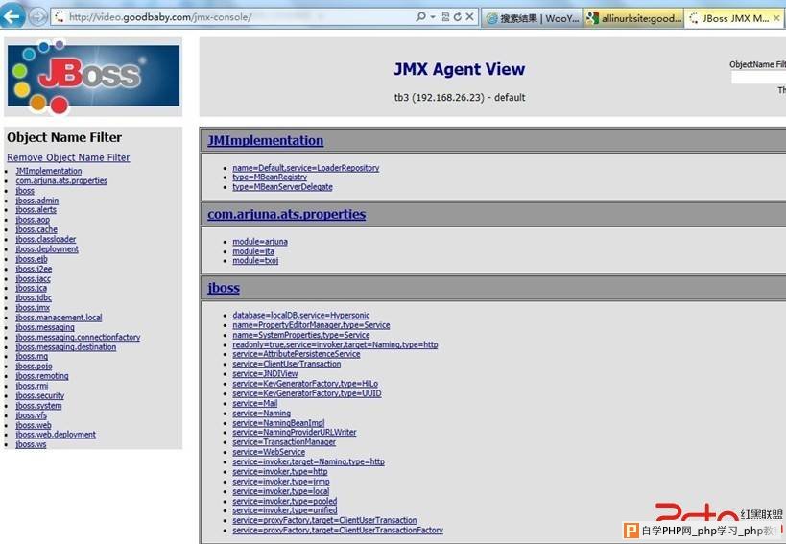This screenshot has height=544, width=786.
Task: Open module=txoj MBean link
Action: [x=255, y=260]
